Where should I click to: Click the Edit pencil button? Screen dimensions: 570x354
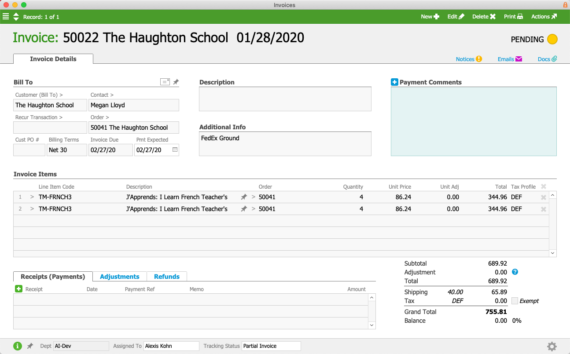point(456,17)
